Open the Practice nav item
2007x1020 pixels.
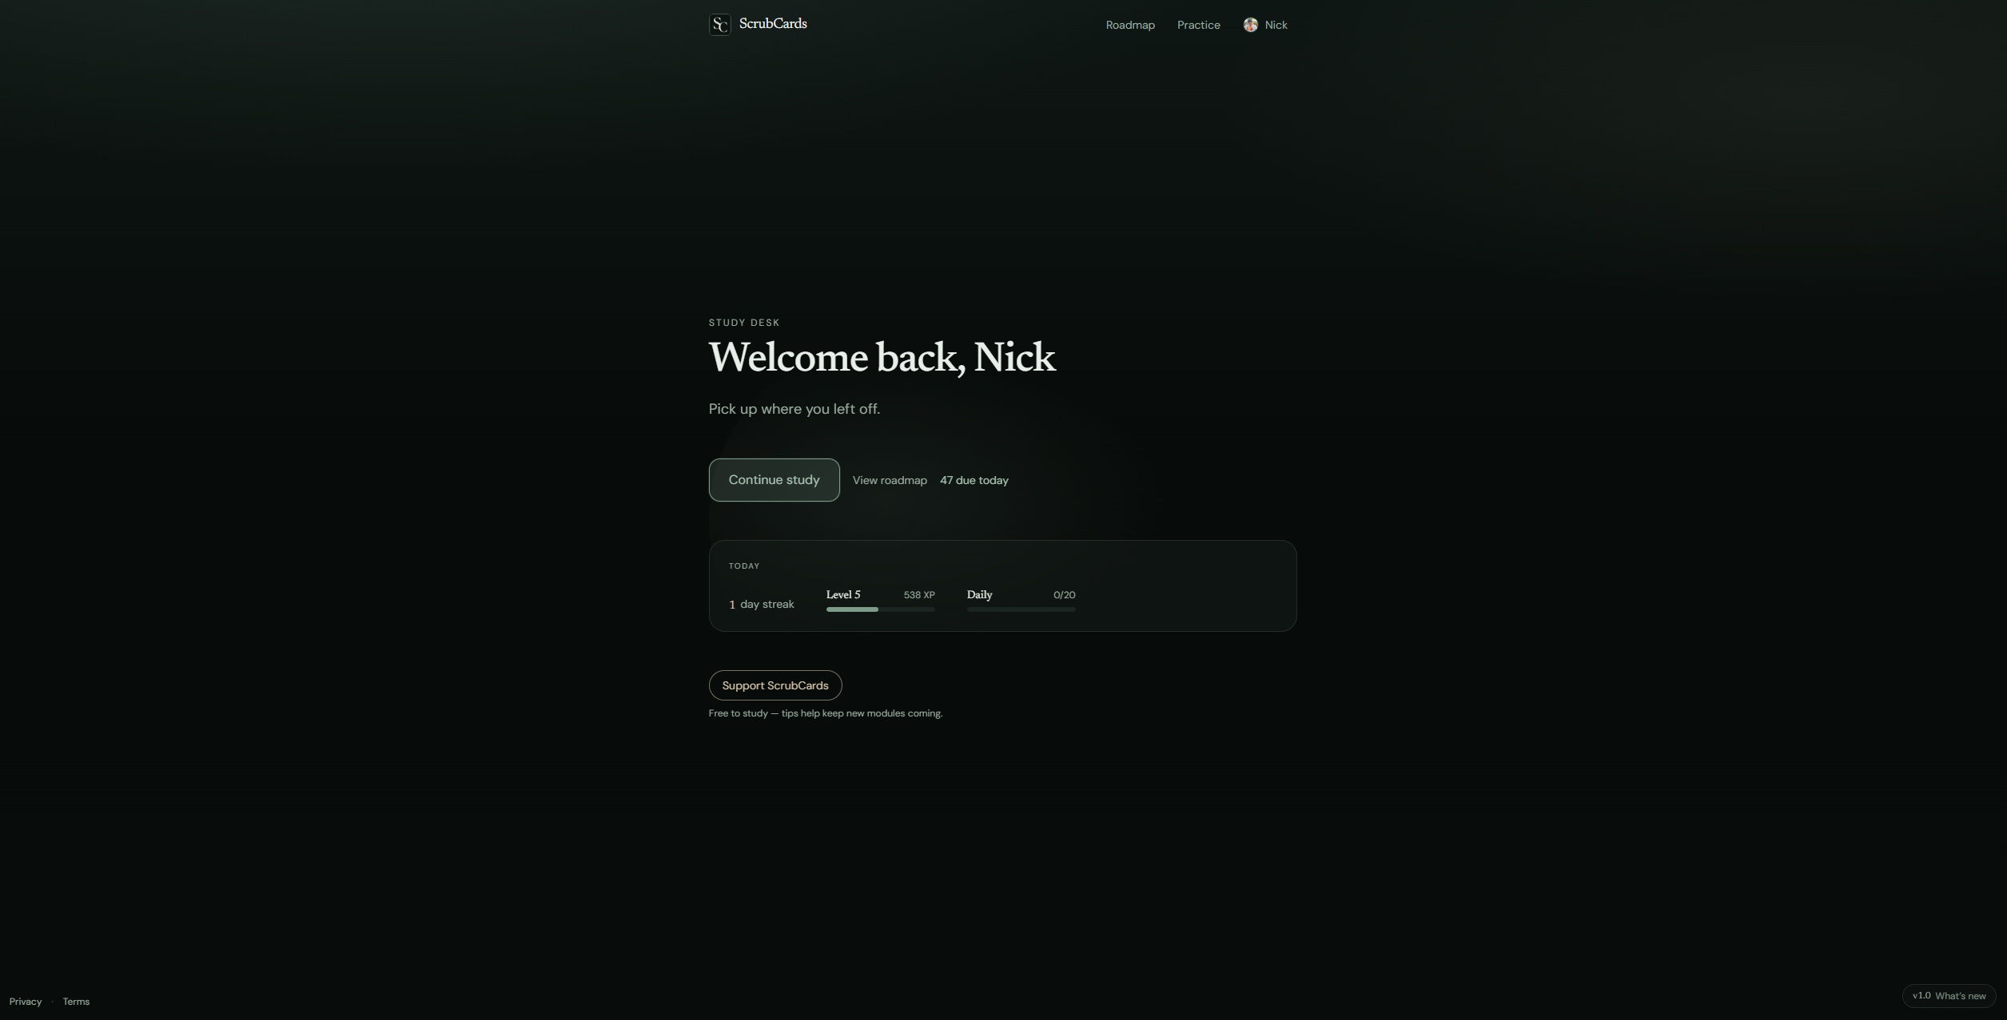click(x=1198, y=25)
